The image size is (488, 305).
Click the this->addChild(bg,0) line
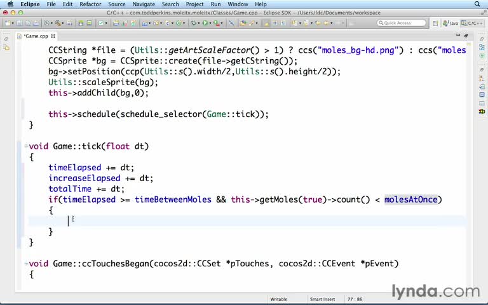point(98,93)
